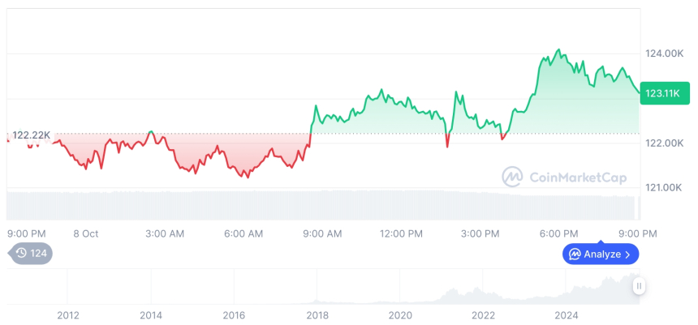Select the 2018 point on range timeline
The width and height of the screenshot is (698, 325).
tap(317, 314)
